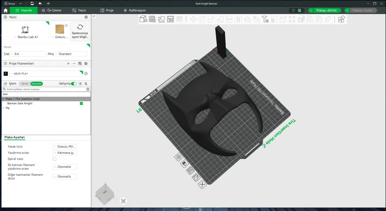Open the Dosya menu
The image size is (386, 211).
(x=13, y=3)
